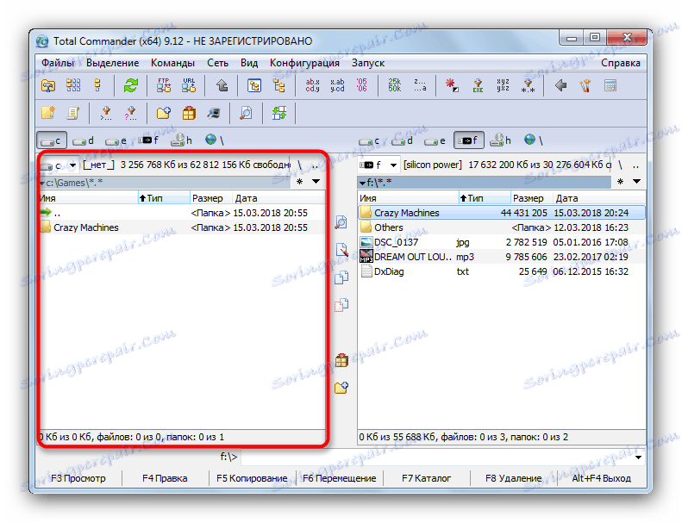The image size is (682, 523).
Task: Open network neighborhood button in right panel
Action: click(x=533, y=140)
